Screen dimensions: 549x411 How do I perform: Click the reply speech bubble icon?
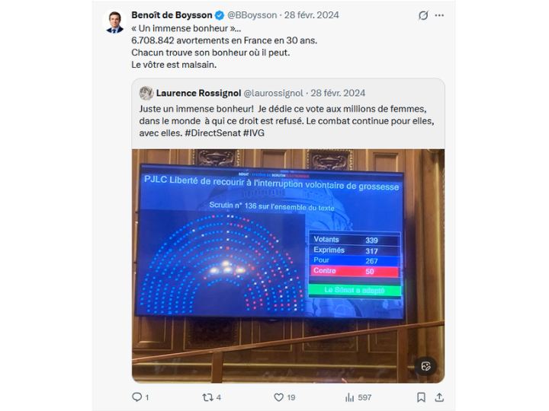tap(137, 397)
